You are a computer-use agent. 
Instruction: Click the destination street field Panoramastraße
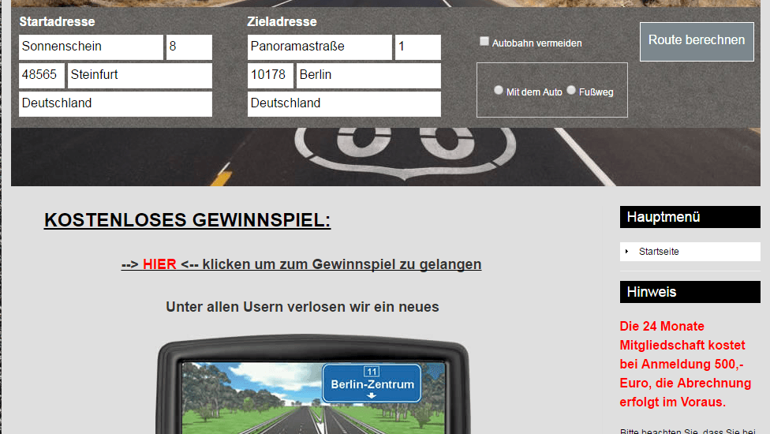(320, 47)
